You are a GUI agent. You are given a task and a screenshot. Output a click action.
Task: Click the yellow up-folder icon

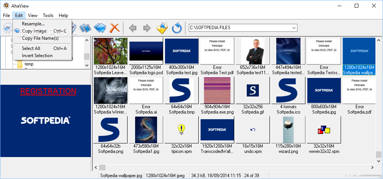pyautogui.click(x=162, y=28)
